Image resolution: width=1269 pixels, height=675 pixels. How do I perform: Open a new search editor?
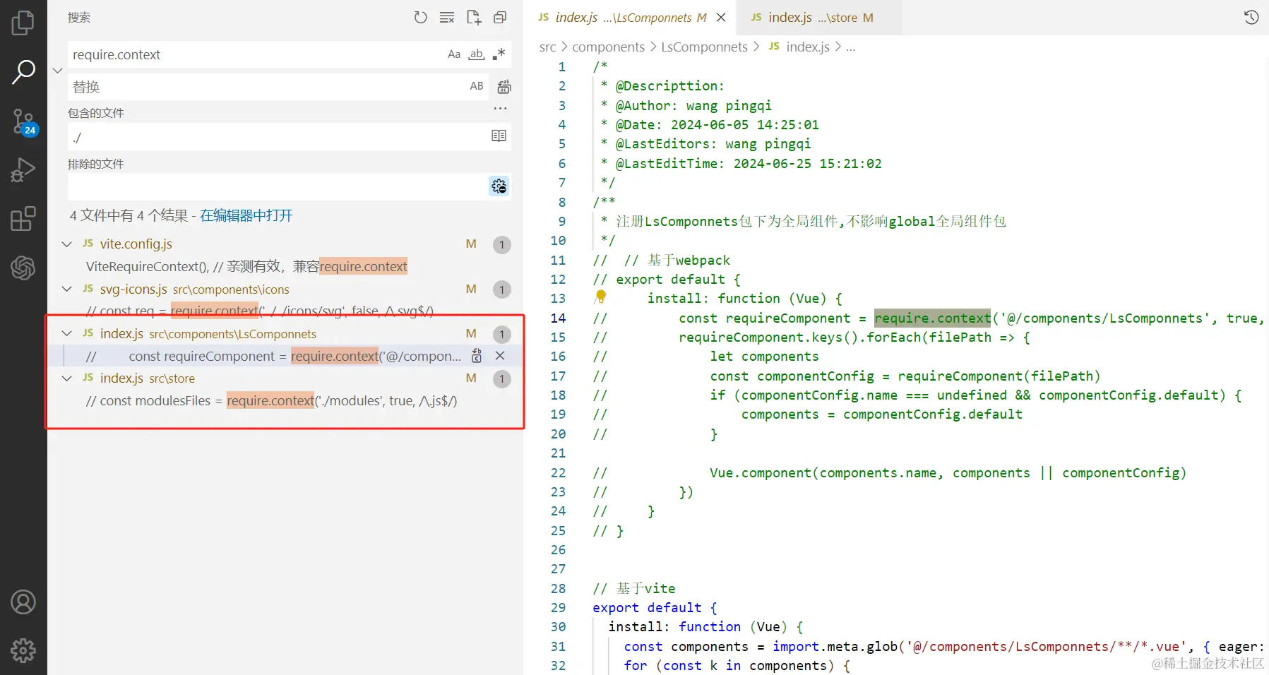(474, 18)
